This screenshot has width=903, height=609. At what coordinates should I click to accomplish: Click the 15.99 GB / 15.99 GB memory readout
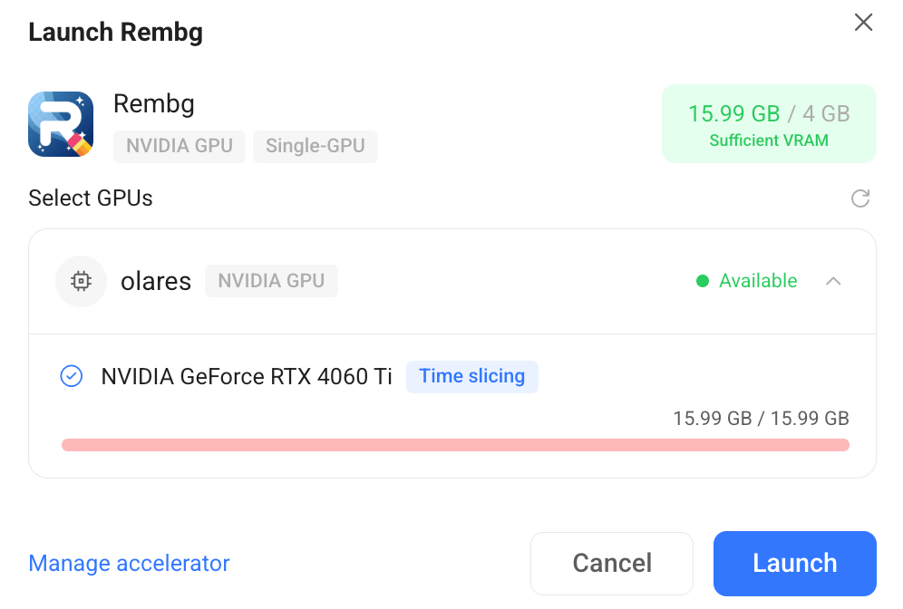(x=761, y=418)
